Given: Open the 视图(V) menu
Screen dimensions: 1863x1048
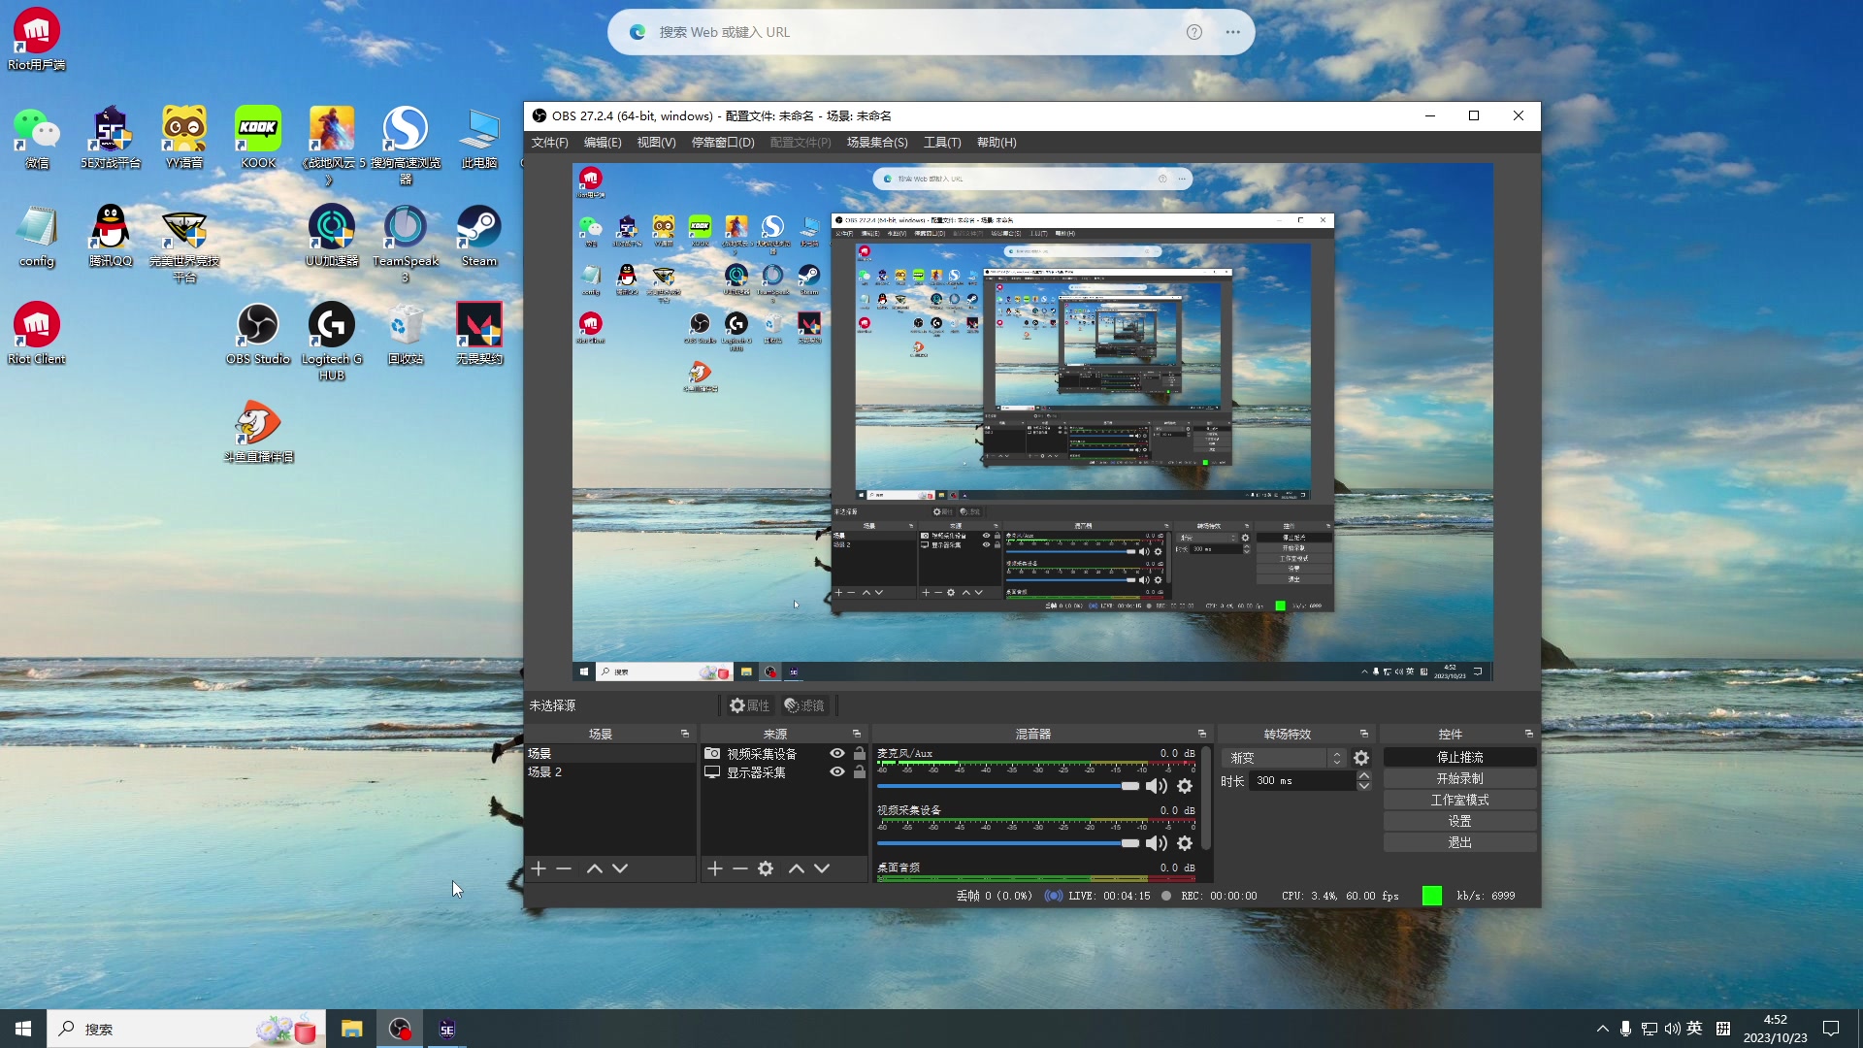Looking at the screenshot, I should pyautogui.click(x=656, y=143).
